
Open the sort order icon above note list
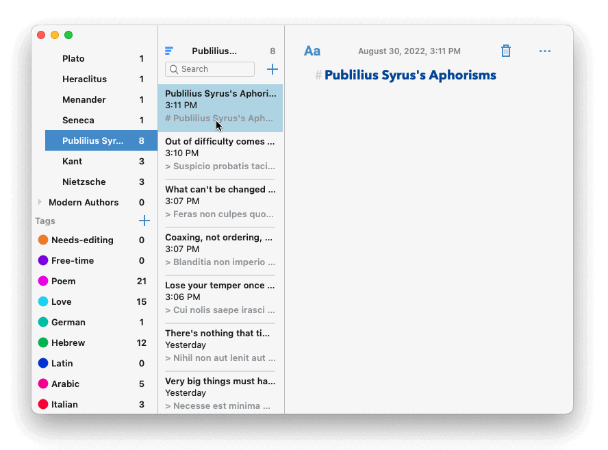[x=168, y=51]
